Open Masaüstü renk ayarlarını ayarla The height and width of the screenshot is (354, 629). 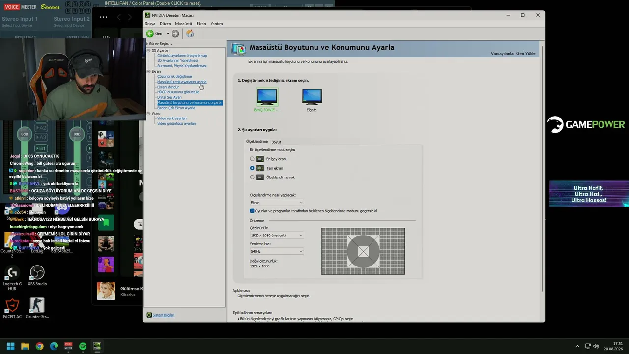coord(182,82)
